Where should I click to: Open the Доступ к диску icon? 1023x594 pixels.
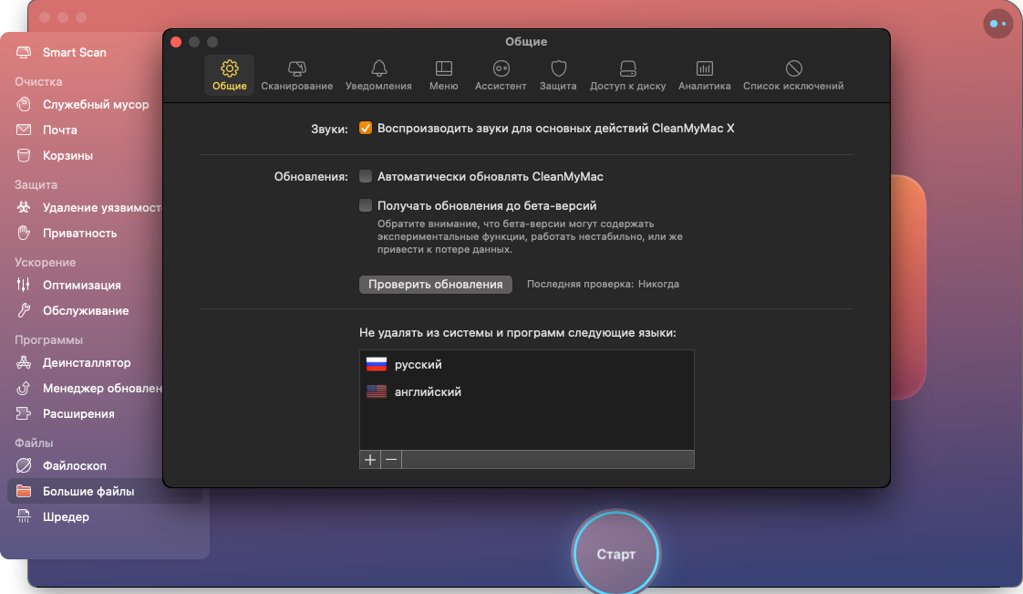(x=627, y=69)
